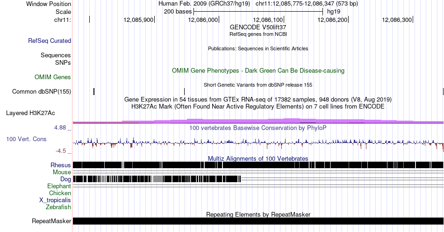
Task: Click the RefSeq genes from NCBI title
Action: pos(258,34)
